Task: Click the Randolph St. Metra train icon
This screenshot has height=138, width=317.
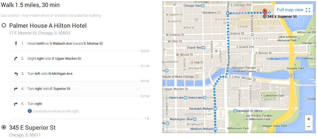Action: (x=235, y=111)
